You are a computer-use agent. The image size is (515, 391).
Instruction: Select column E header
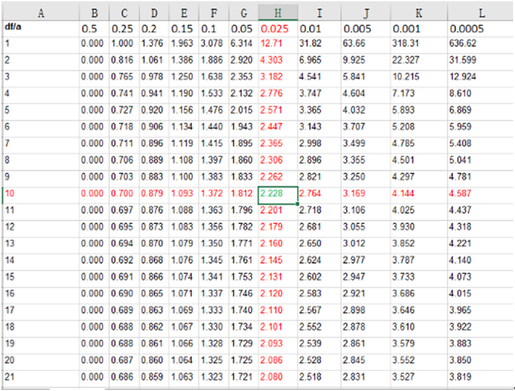[184, 13]
